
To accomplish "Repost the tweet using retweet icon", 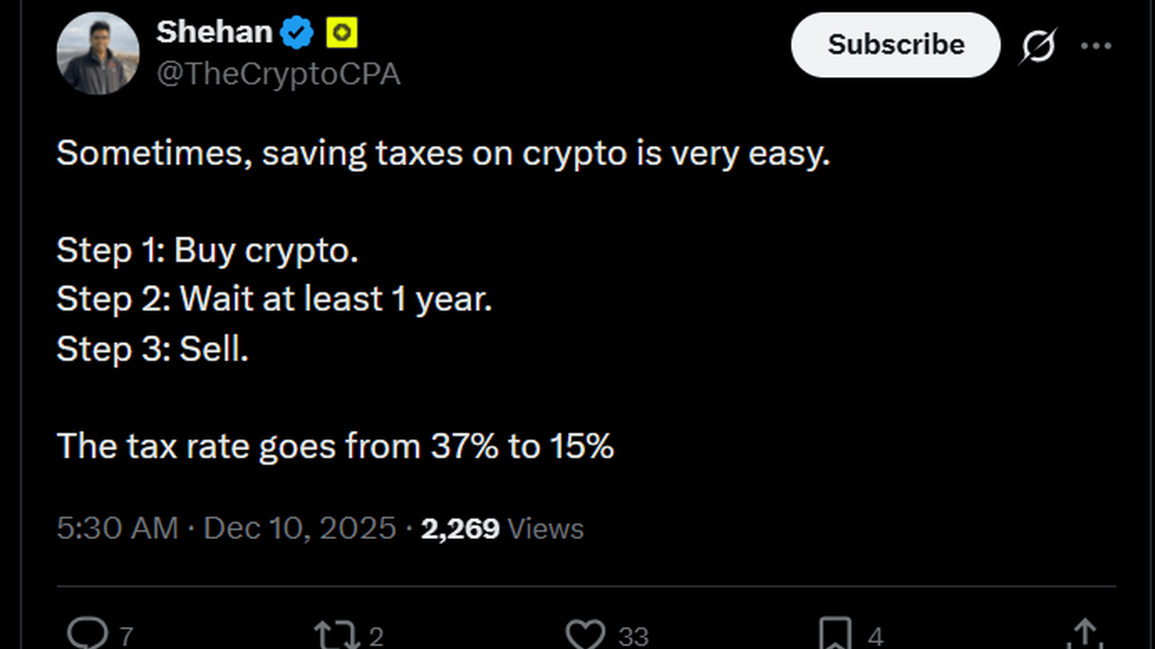I will [x=337, y=634].
